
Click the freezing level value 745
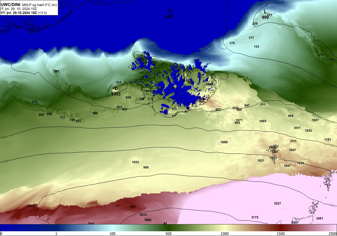tap(72, 120)
